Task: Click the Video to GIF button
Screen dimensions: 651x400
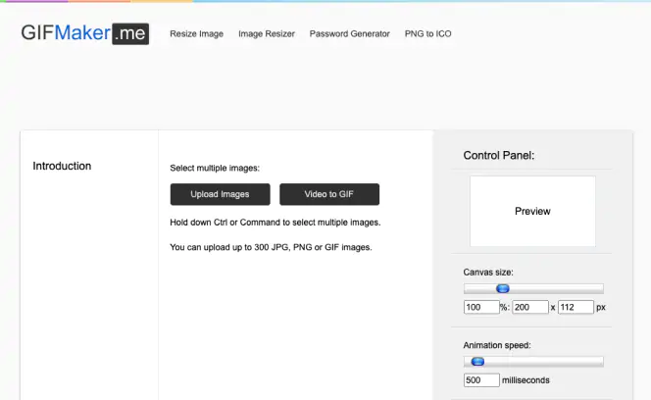Action: pyautogui.click(x=329, y=194)
